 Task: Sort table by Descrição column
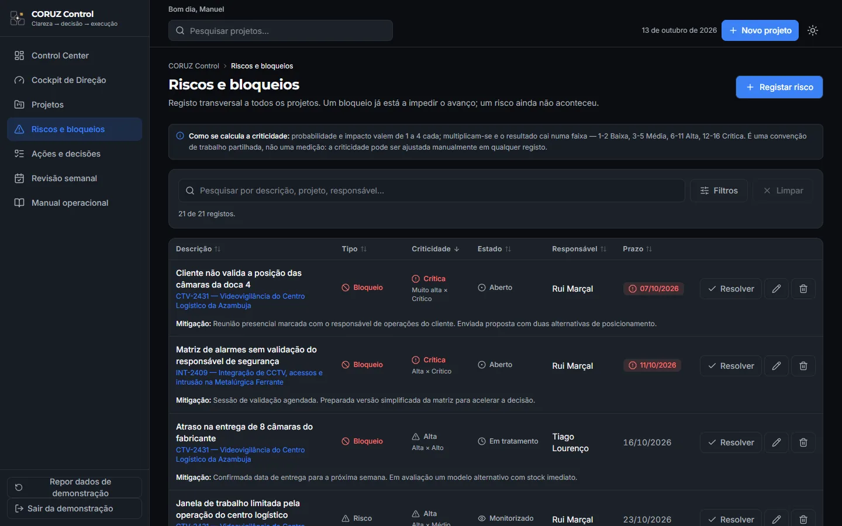(x=198, y=249)
